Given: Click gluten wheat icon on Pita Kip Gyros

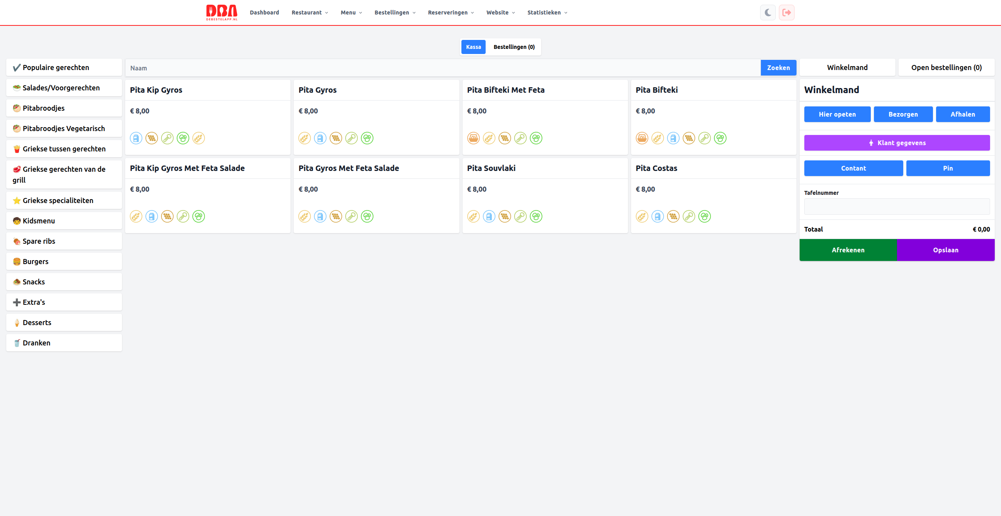Looking at the screenshot, I should pyautogui.click(x=199, y=138).
